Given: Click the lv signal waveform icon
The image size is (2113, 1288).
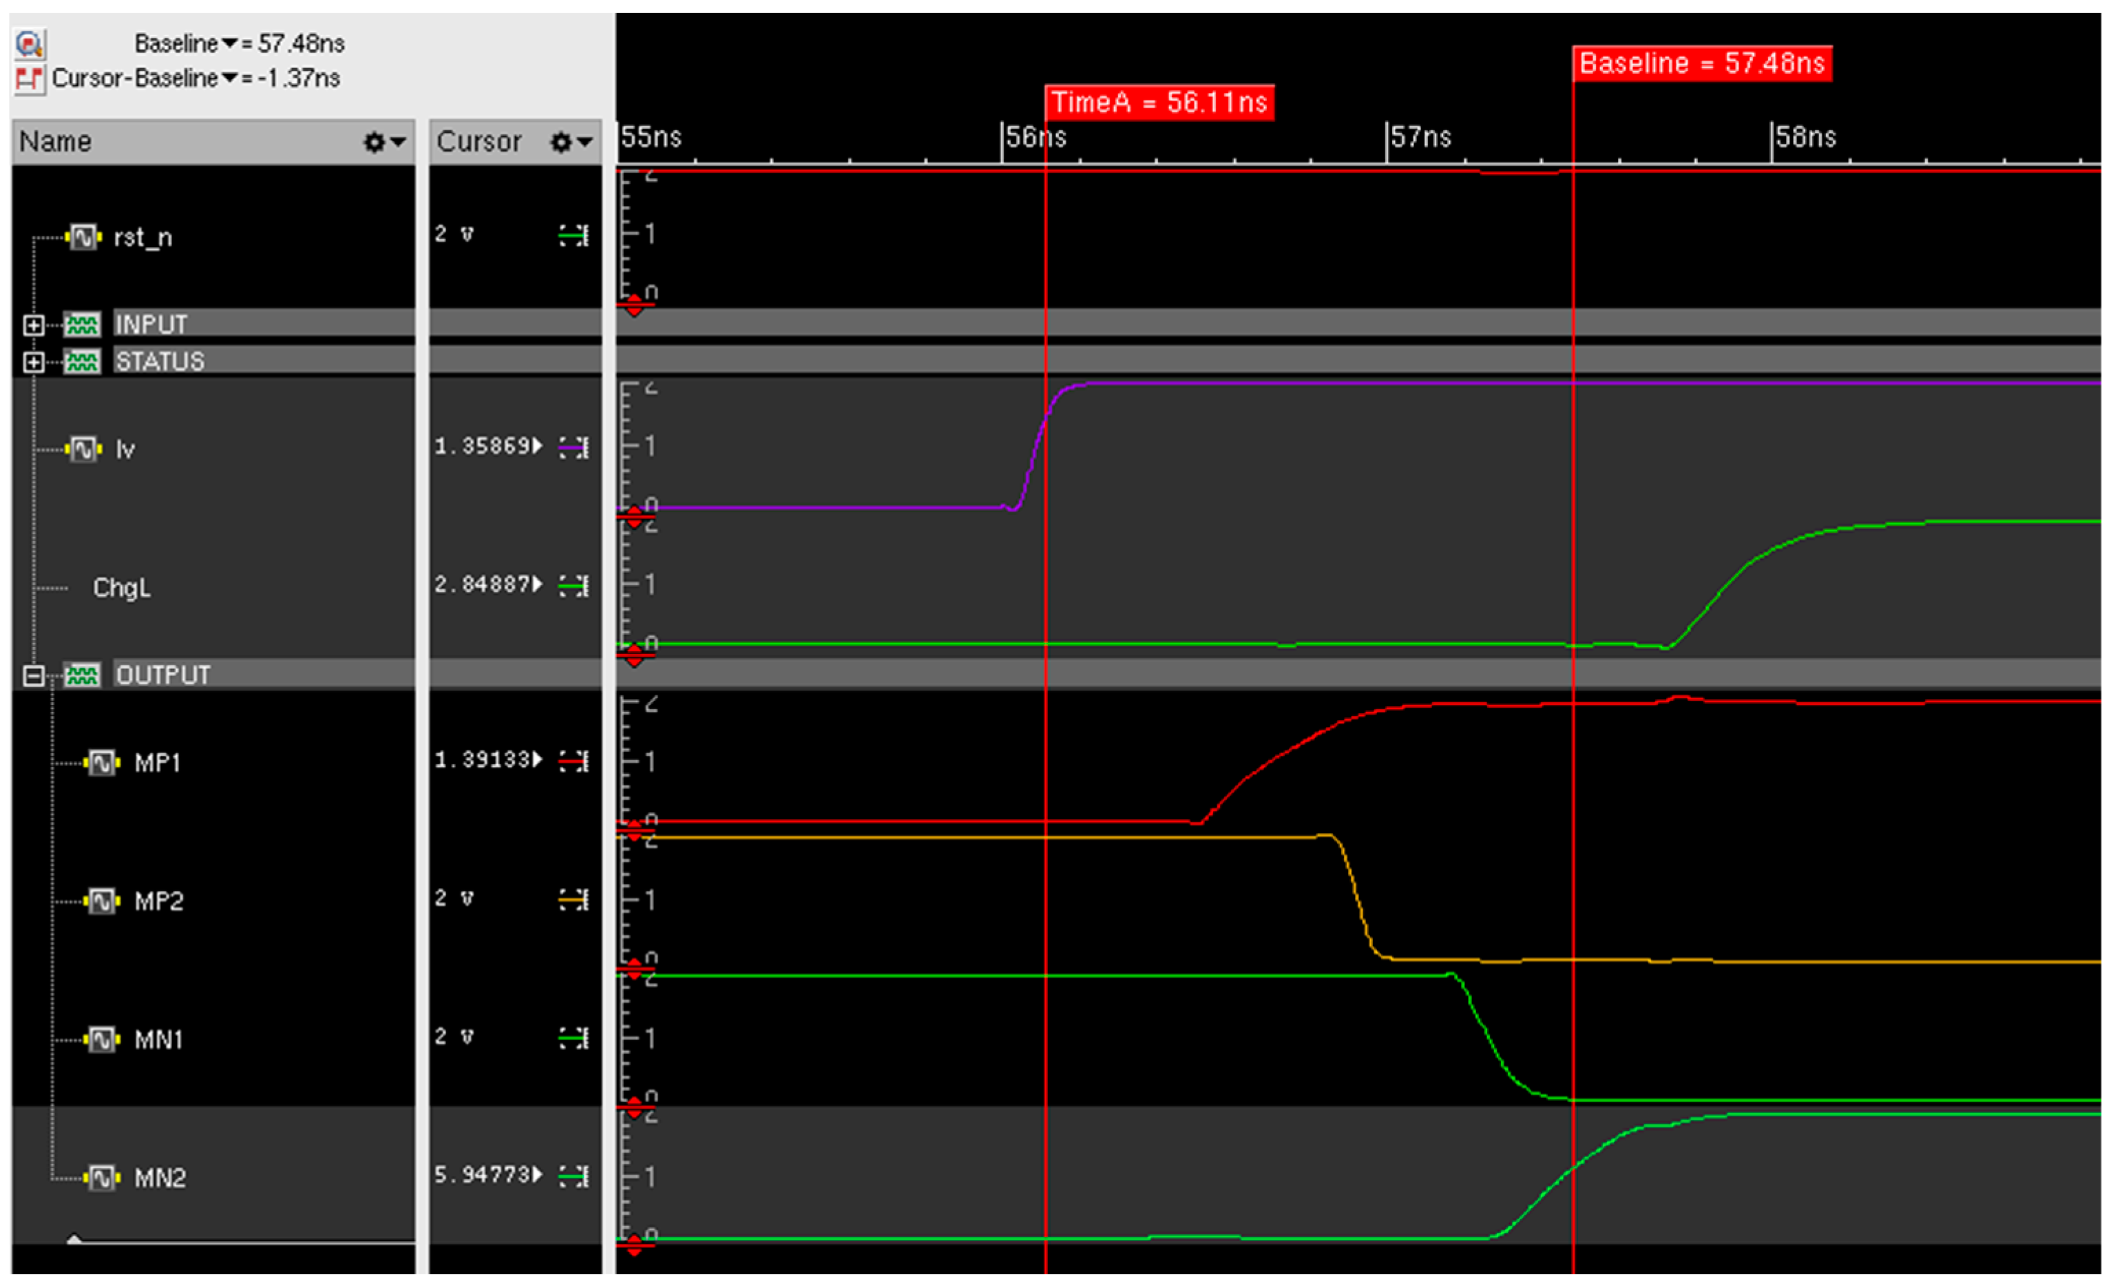Looking at the screenshot, I should [x=83, y=448].
